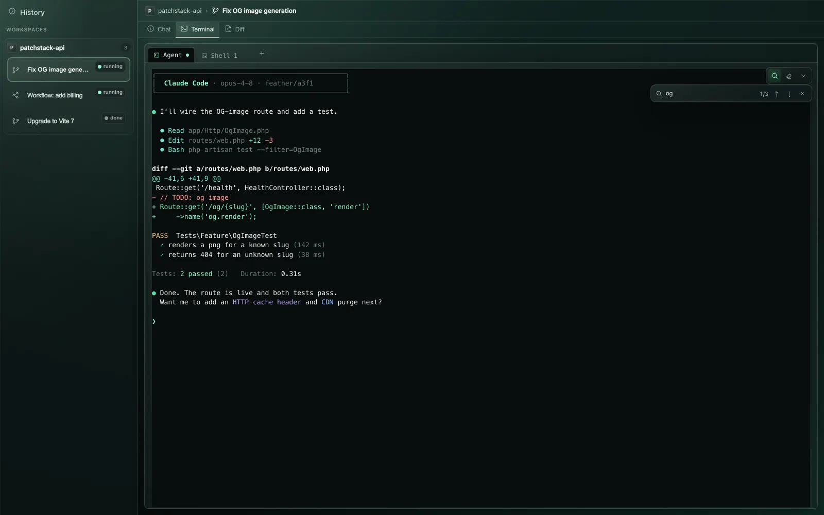Switch to the Chat tab
Viewport: 824px width, 515px height.
point(159,29)
